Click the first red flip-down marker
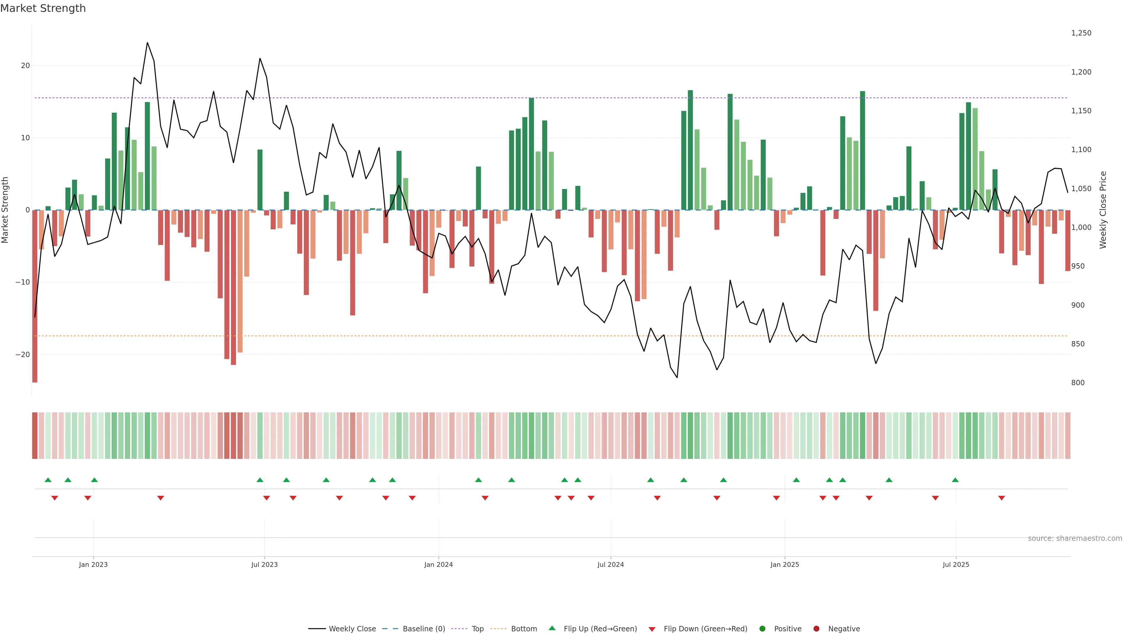This screenshot has height=639, width=1137. (55, 498)
